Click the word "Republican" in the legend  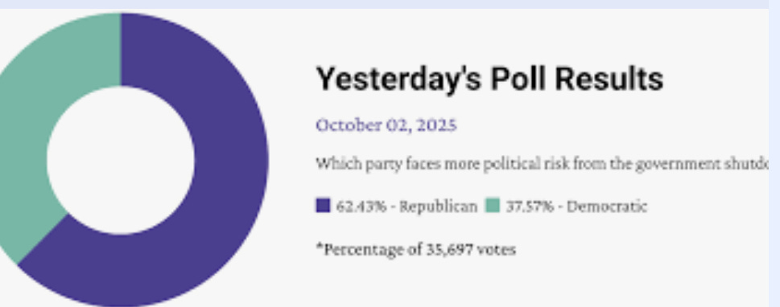[439, 206]
